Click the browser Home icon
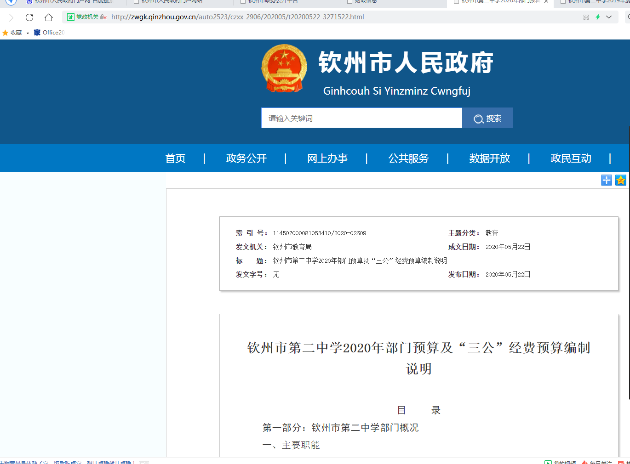Screen dimensions: 630x464 pos(48,17)
